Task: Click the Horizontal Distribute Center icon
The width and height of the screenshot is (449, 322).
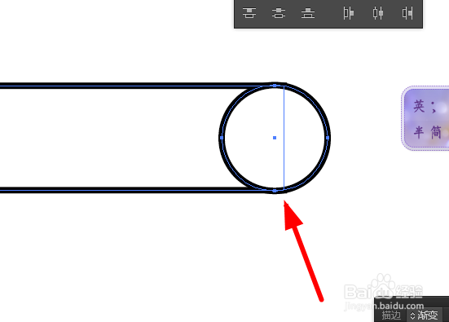Action: 378,13
